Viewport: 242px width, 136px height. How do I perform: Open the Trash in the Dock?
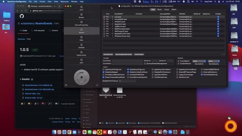(x=188, y=132)
